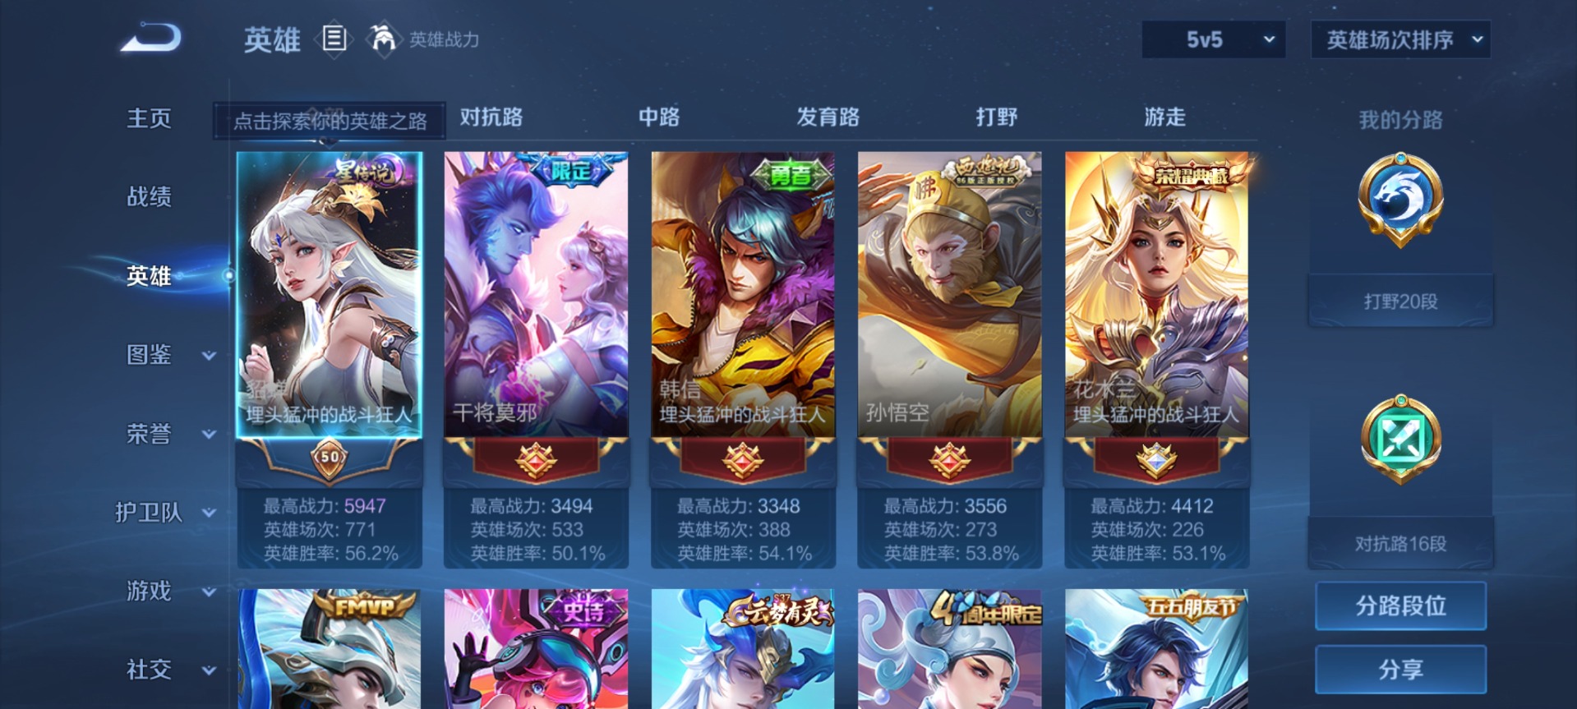Expand the 护卫队 sidebar section
1577x709 pixels.
164,513
